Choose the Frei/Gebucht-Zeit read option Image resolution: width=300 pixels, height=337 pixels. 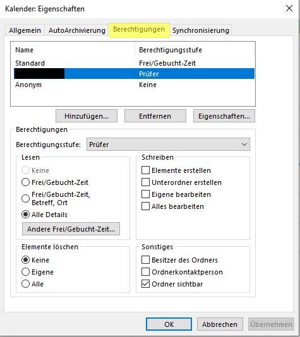26,182
